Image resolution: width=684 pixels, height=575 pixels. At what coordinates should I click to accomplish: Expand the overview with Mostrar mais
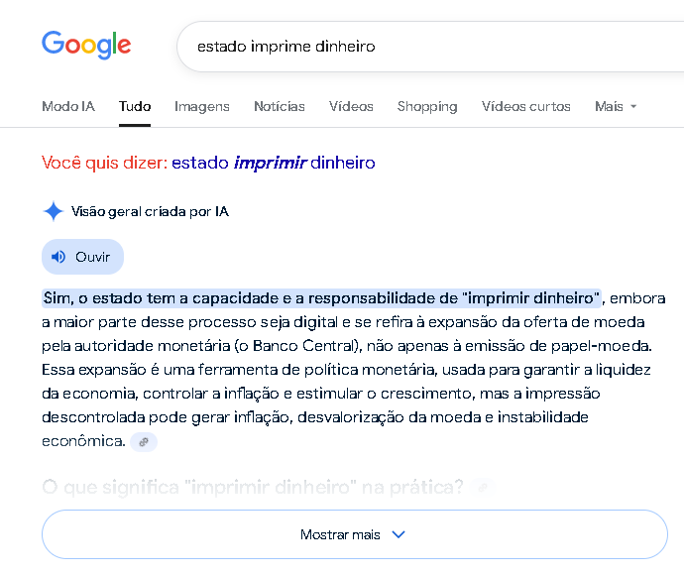click(x=355, y=534)
